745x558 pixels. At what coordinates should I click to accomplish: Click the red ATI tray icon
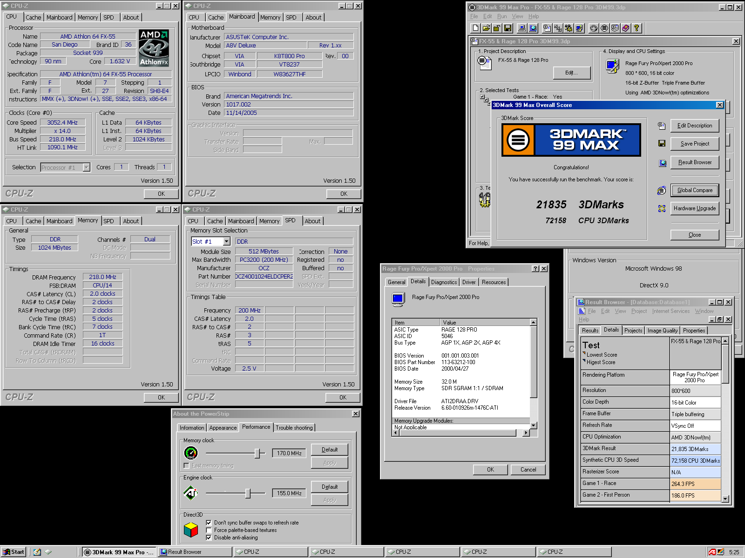coord(712,552)
